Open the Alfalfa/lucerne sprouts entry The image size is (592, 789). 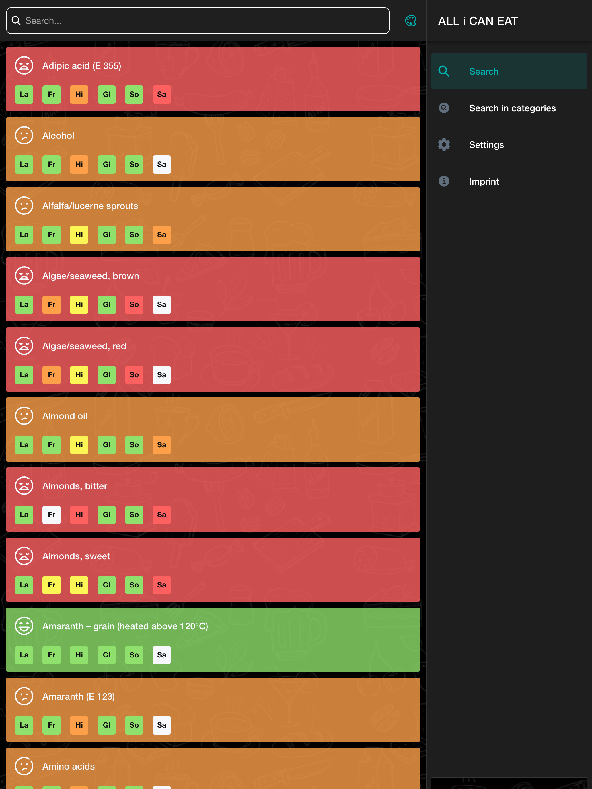pyautogui.click(x=213, y=219)
